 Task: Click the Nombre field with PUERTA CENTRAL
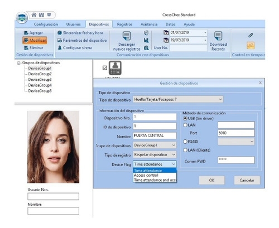[x=155, y=135]
